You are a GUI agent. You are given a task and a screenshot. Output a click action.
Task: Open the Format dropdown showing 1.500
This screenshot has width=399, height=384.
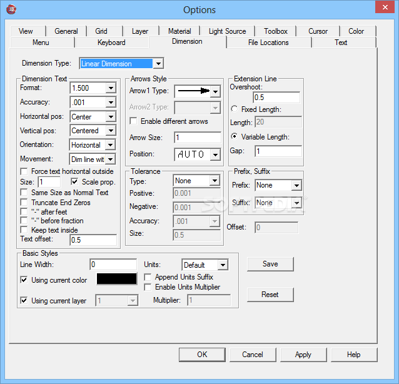[x=111, y=88]
